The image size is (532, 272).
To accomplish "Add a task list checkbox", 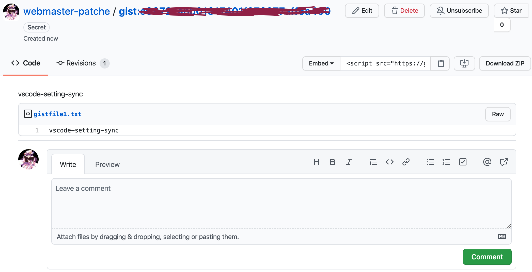I will (x=463, y=162).
